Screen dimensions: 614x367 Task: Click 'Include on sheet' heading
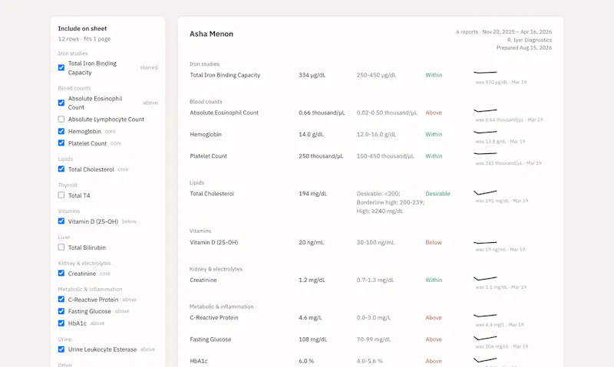pyautogui.click(x=82, y=28)
